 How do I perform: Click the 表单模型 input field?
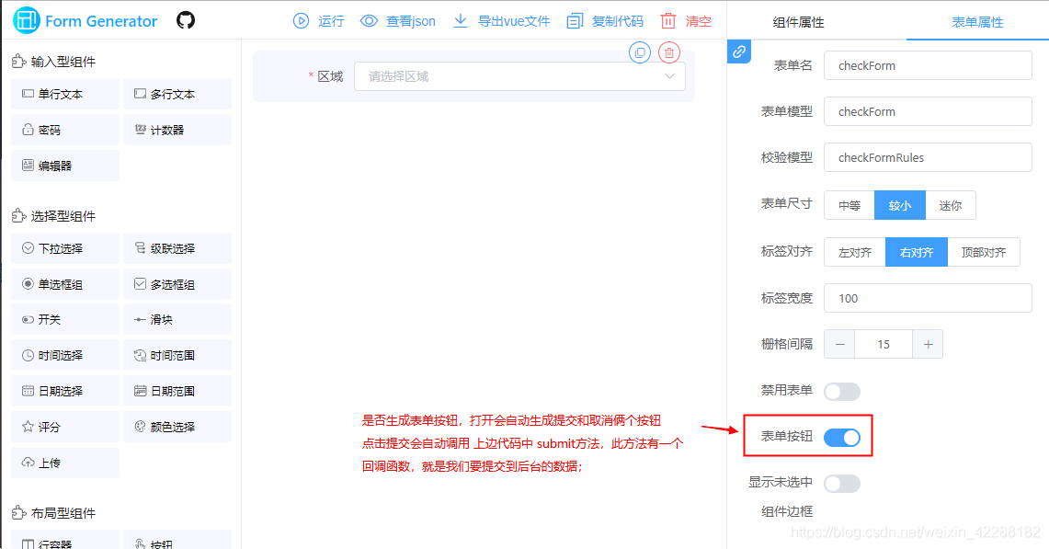(x=928, y=112)
